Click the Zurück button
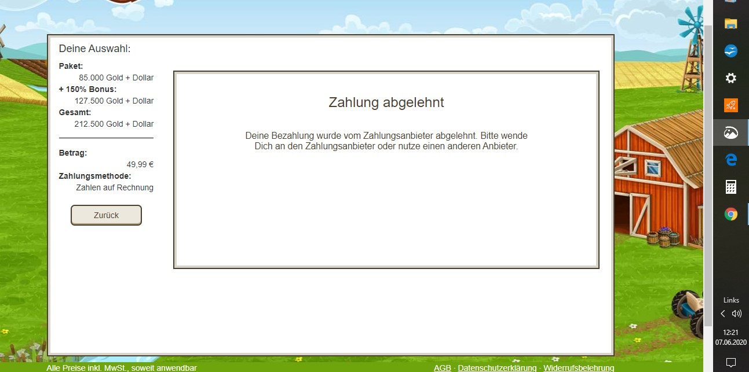 click(x=106, y=215)
